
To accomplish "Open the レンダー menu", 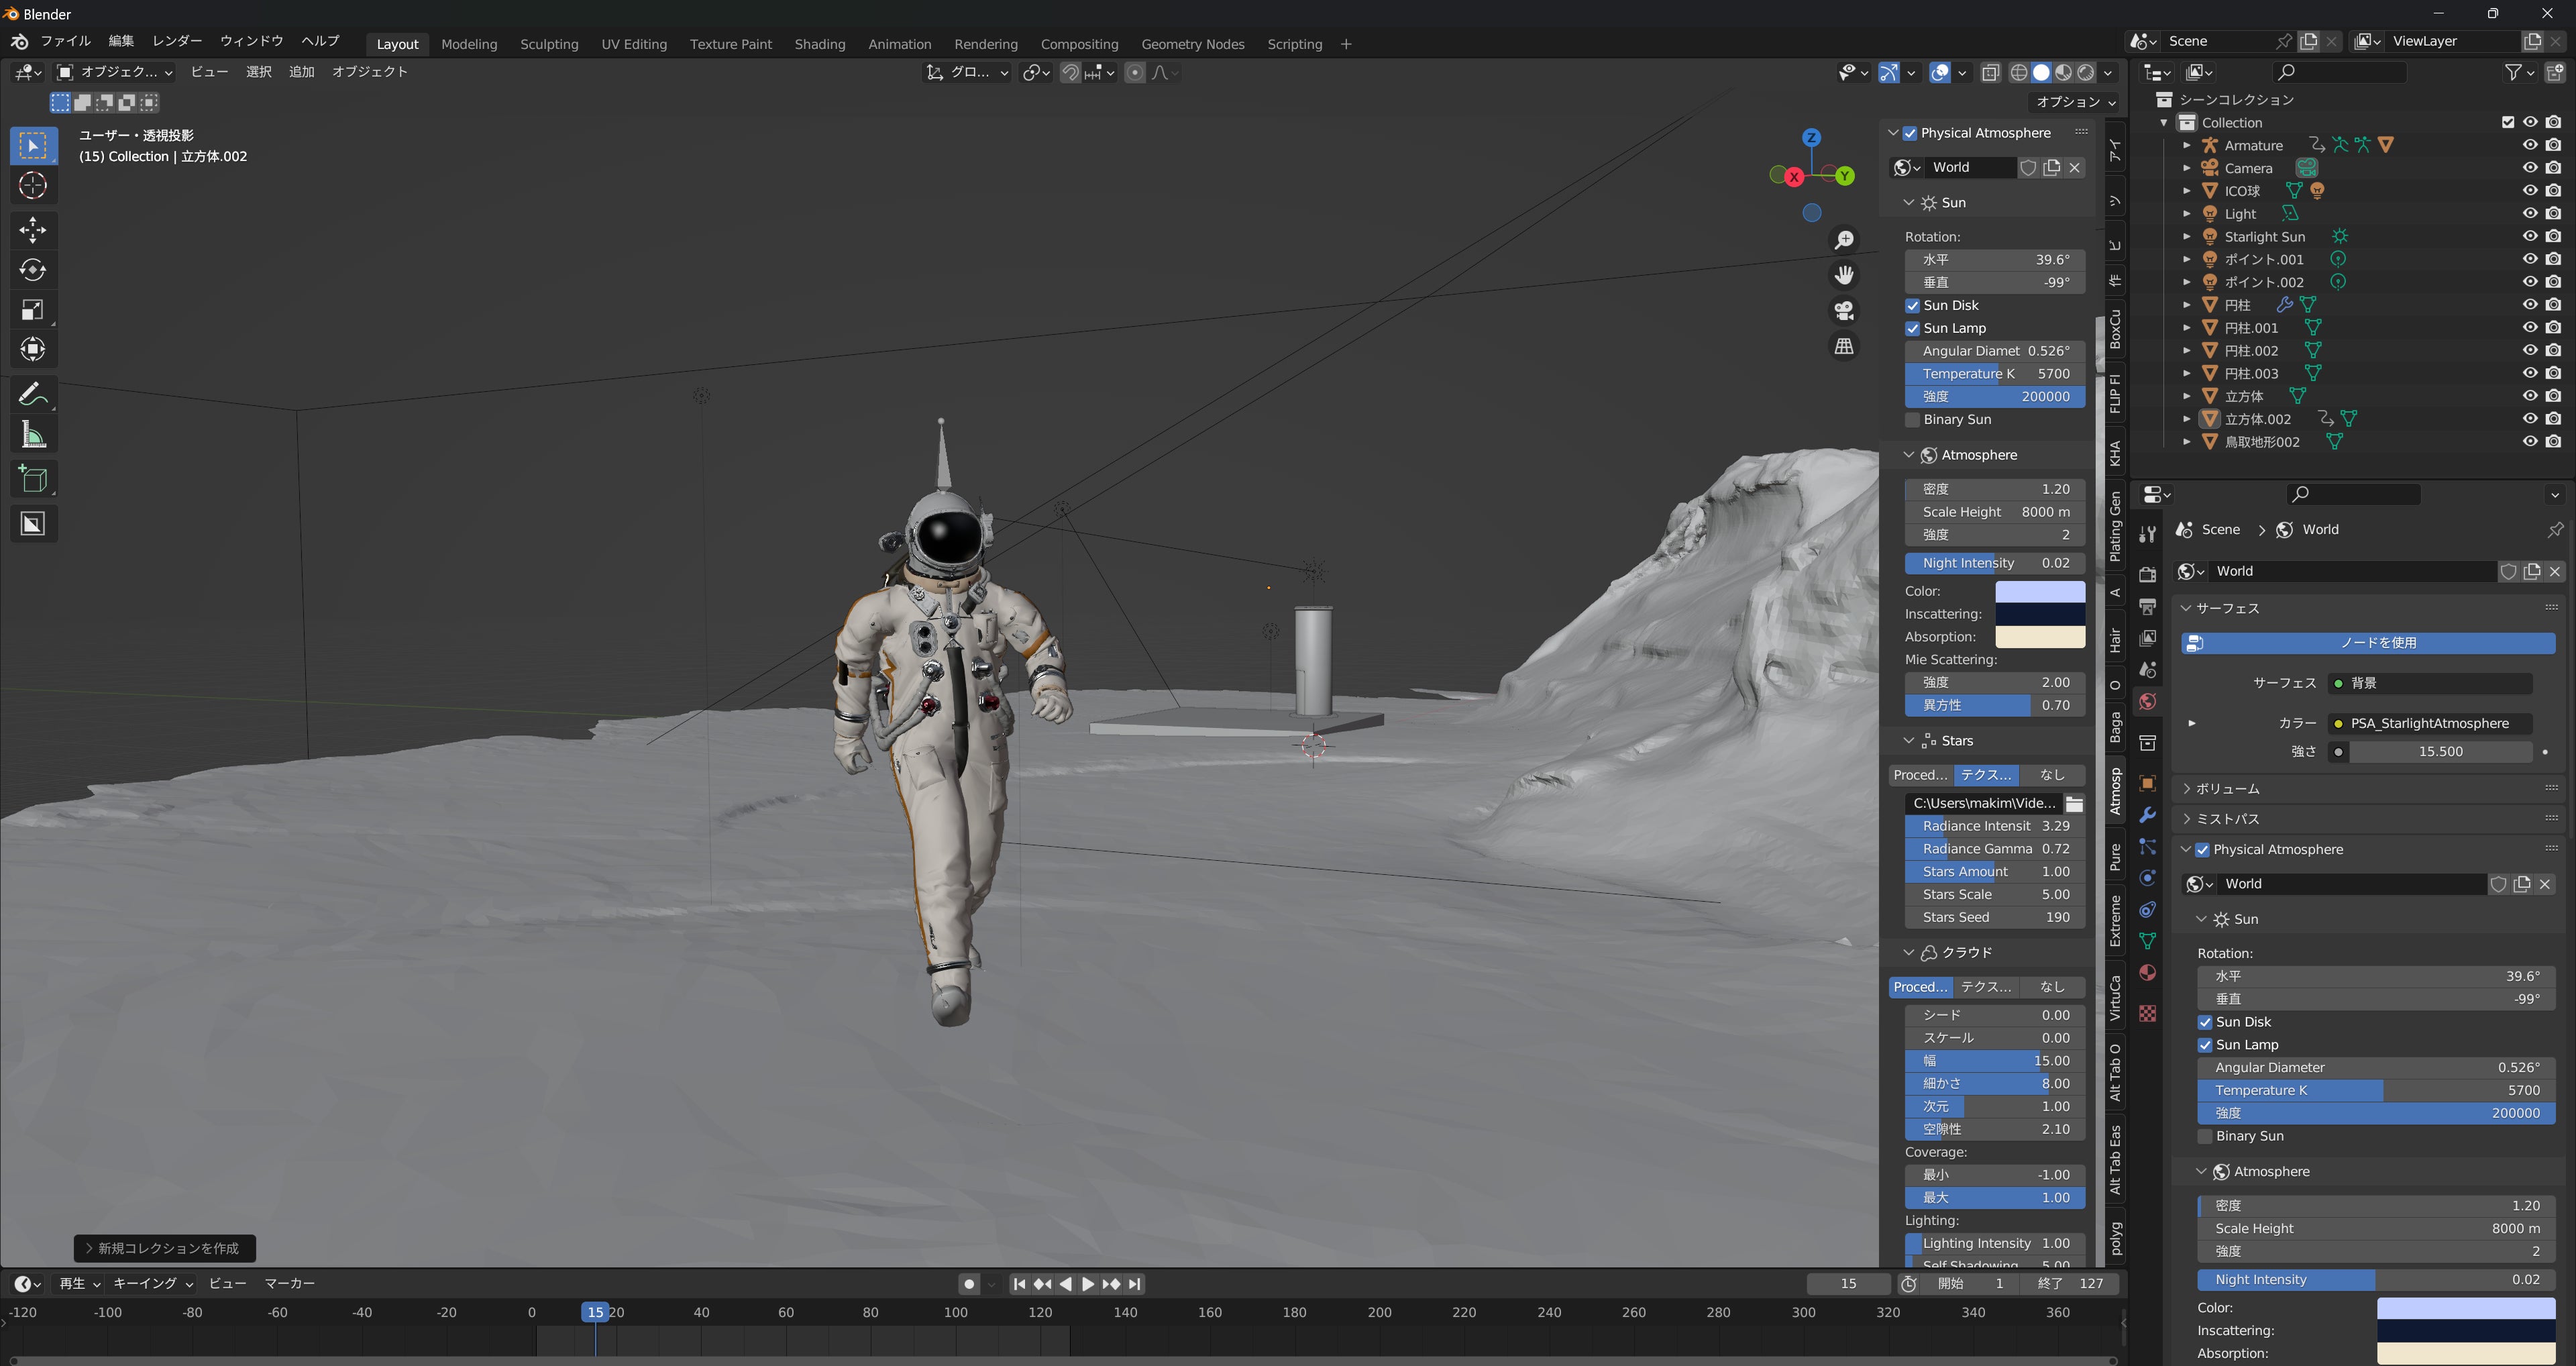I will [x=177, y=41].
